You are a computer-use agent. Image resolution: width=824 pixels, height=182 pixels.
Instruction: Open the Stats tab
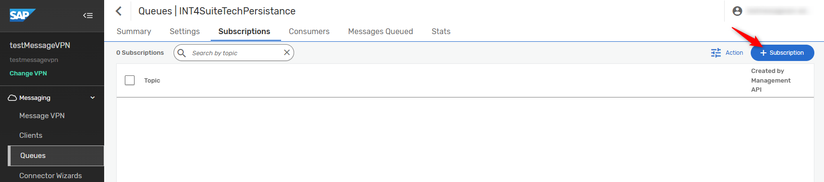point(441,31)
